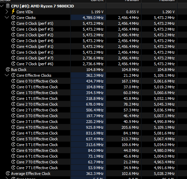Select Core 4 T1 Effective Clock label
The height and width of the screenshot is (179, 187).
[x=37, y=133]
